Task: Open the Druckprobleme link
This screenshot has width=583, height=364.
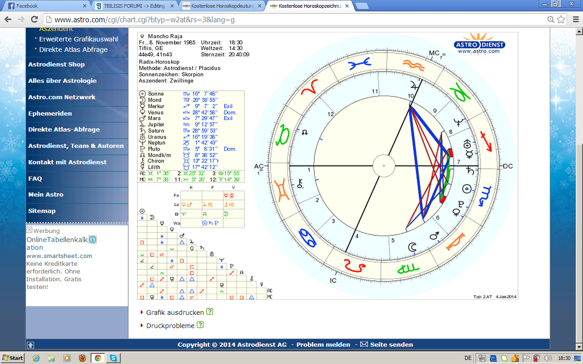Action: click(x=170, y=326)
